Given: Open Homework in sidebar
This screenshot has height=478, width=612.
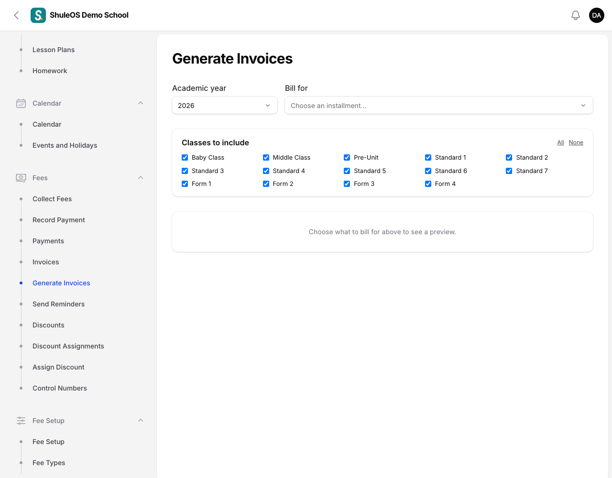Looking at the screenshot, I should pos(50,71).
